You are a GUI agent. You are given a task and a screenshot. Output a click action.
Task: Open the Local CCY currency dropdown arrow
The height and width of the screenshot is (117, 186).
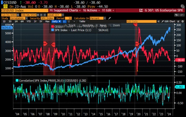pos(63,15)
